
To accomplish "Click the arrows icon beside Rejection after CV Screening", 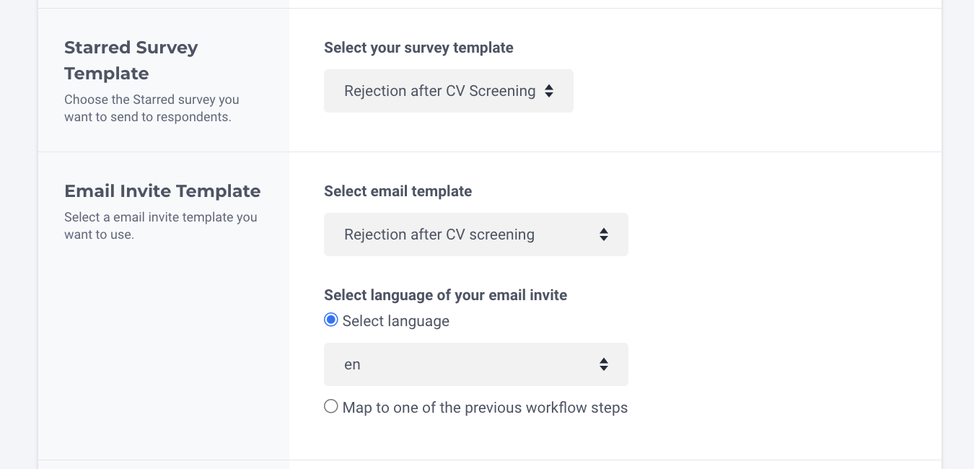I will tap(549, 91).
